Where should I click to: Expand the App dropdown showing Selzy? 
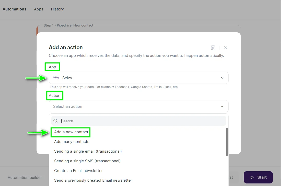[x=222, y=78]
